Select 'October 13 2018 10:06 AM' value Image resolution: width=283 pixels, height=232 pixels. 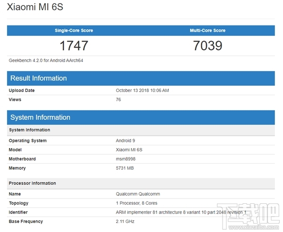142,91
